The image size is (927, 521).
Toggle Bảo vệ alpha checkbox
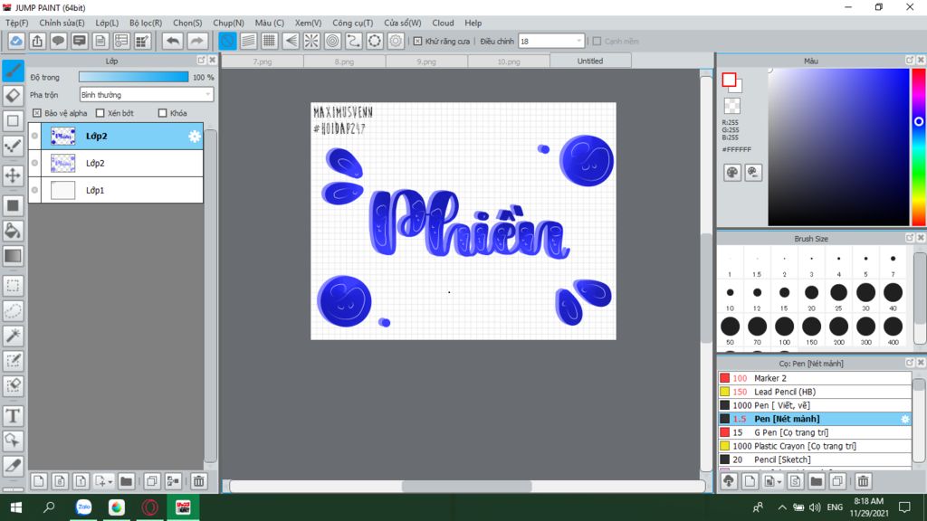(x=37, y=113)
